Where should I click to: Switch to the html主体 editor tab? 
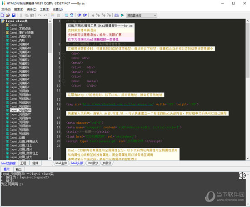tap(61, 163)
